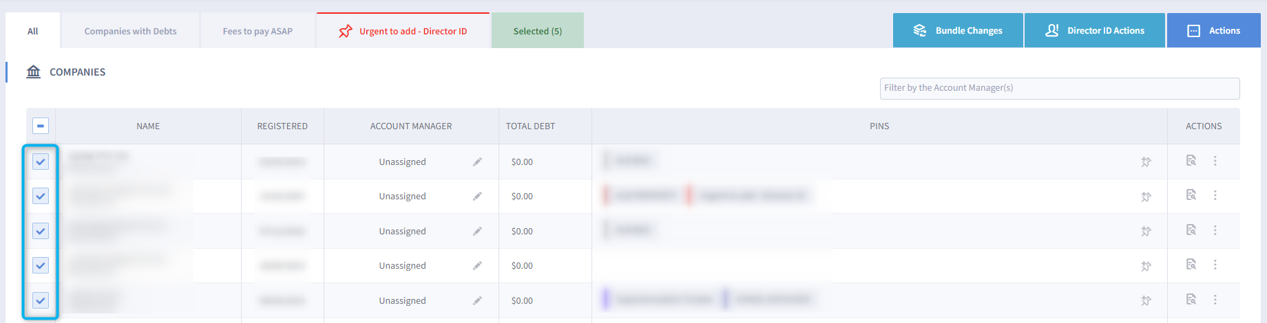Viewport: 1267px width, 323px height.
Task: Click pin icon in third company row
Action: [x=1146, y=232]
